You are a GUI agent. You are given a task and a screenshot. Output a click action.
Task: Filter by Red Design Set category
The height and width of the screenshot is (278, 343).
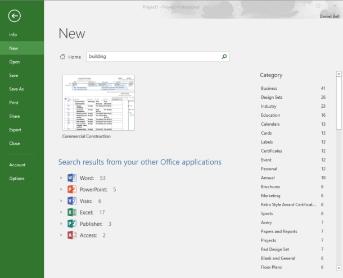pyautogui.click(x=293, y=249)
